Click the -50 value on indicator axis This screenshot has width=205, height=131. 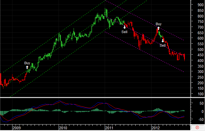click(200, 119)
